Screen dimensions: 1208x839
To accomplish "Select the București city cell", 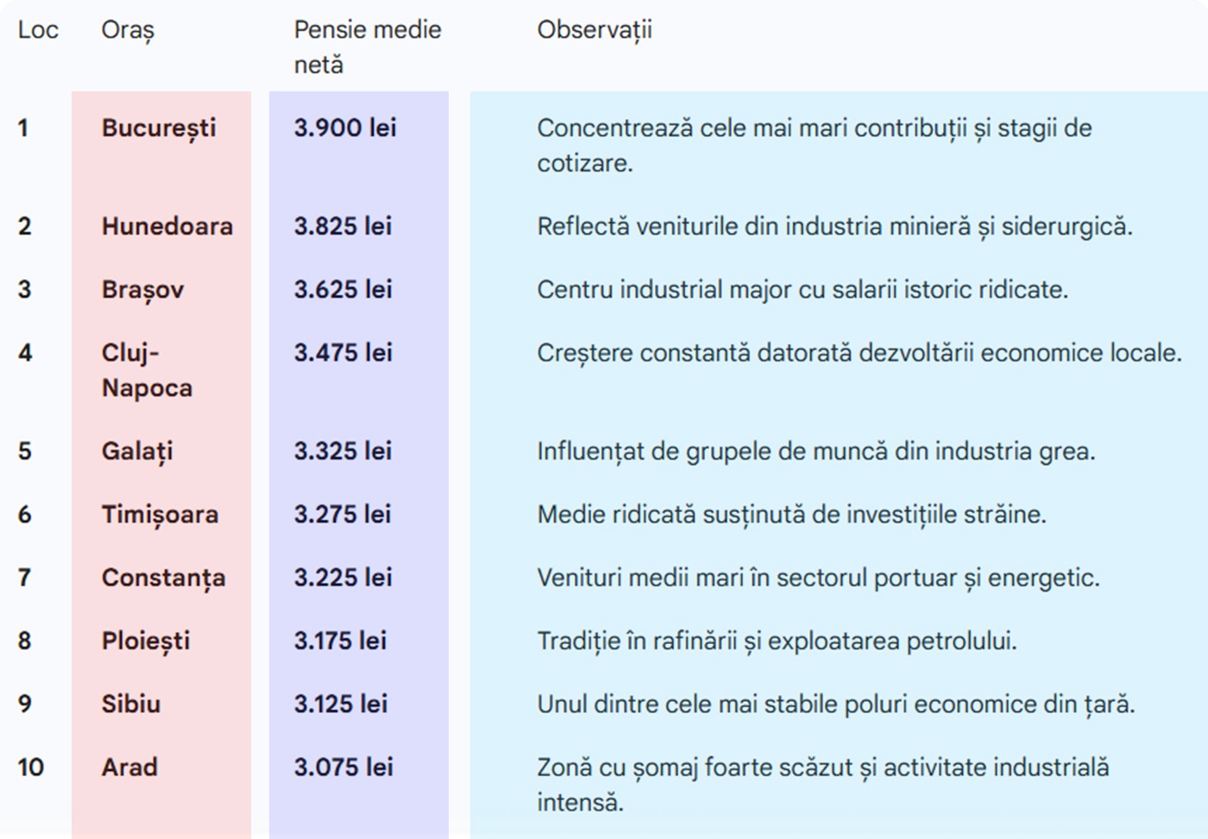I will 159,128.
